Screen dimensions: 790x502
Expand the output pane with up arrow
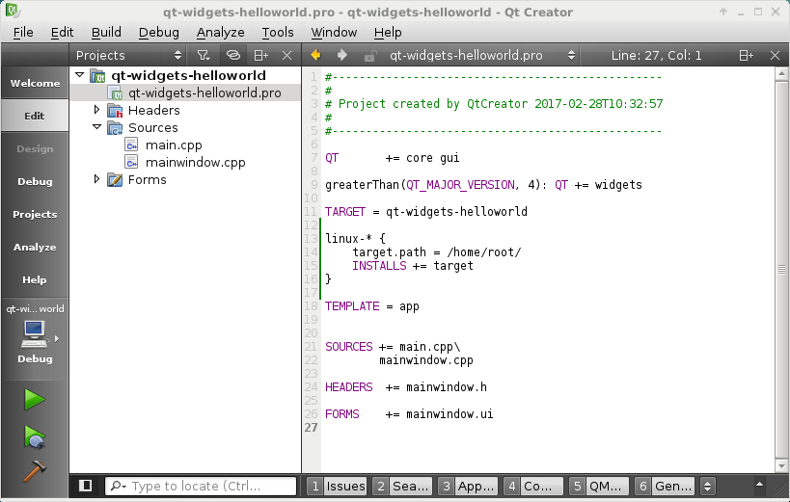coord(759,485)
